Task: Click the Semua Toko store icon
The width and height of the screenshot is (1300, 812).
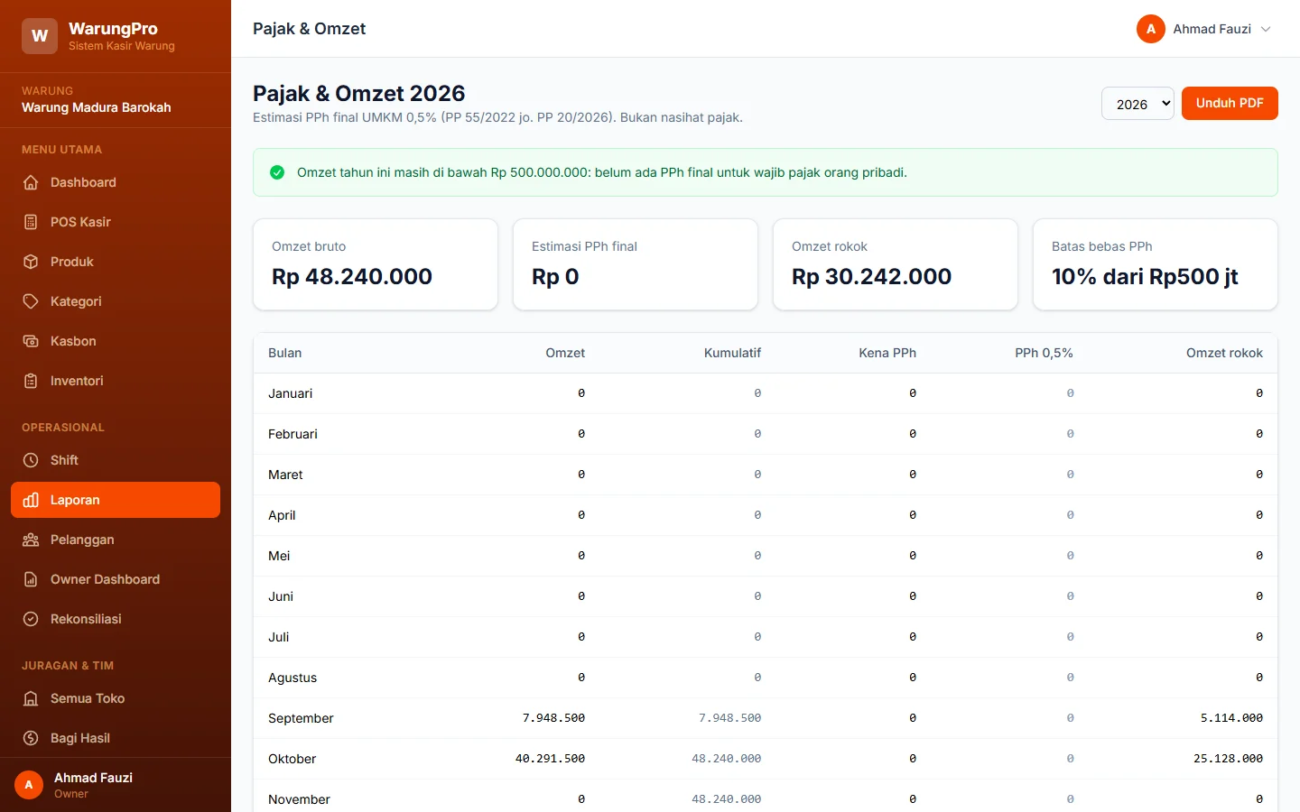Action: click(31, 698)
